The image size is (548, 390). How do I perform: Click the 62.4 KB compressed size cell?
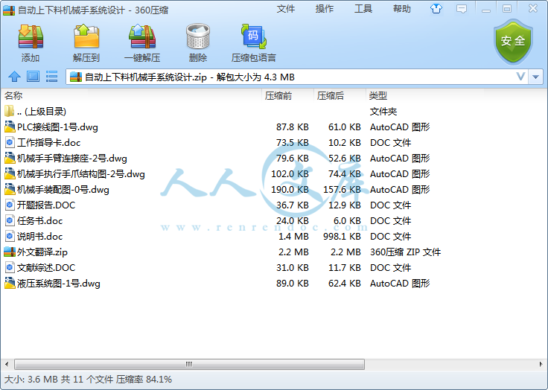pyautogui.click(x=345, y=284)
